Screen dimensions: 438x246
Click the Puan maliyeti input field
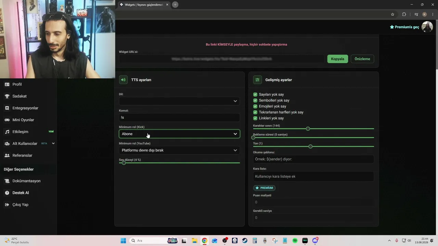coord(313,202)
